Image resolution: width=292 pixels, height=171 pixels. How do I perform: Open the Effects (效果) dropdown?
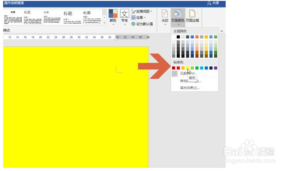tap(138, 18)
